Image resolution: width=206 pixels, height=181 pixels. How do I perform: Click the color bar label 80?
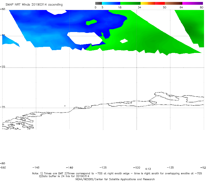point(202,7)
